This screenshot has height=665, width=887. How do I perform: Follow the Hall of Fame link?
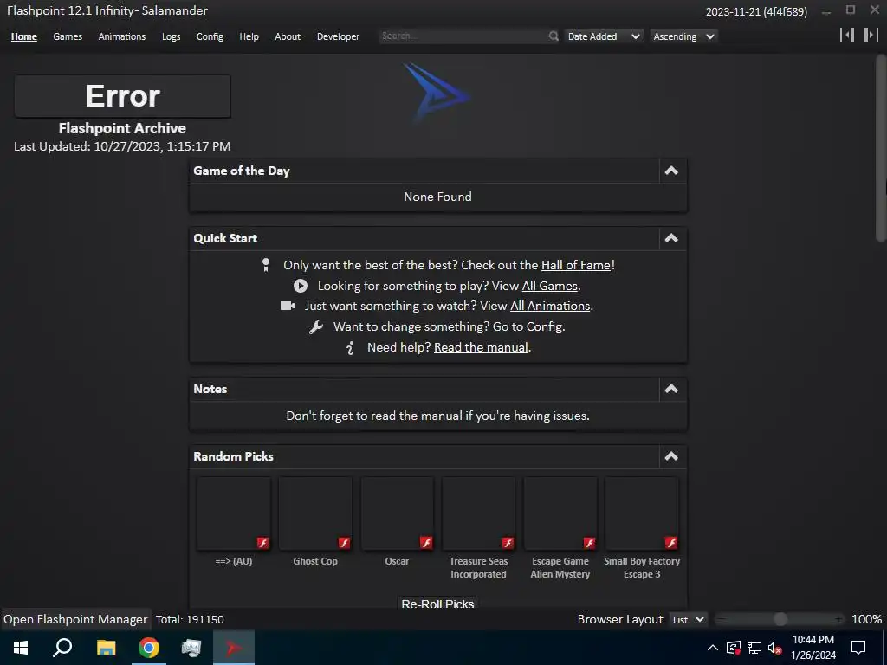(x=576, y=265)
